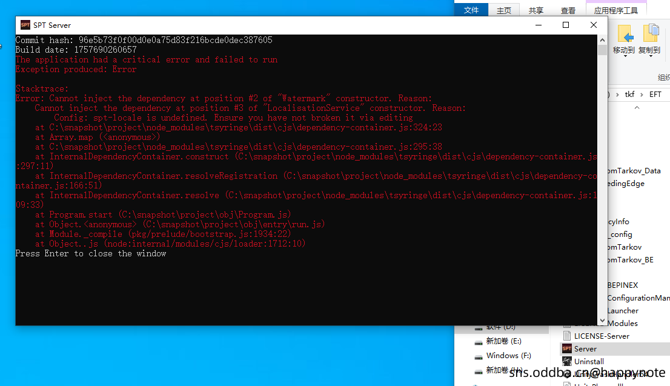670x386 pixels.
Task: Switch to the 主页 ribbon tab
Action: coord(504,10)
